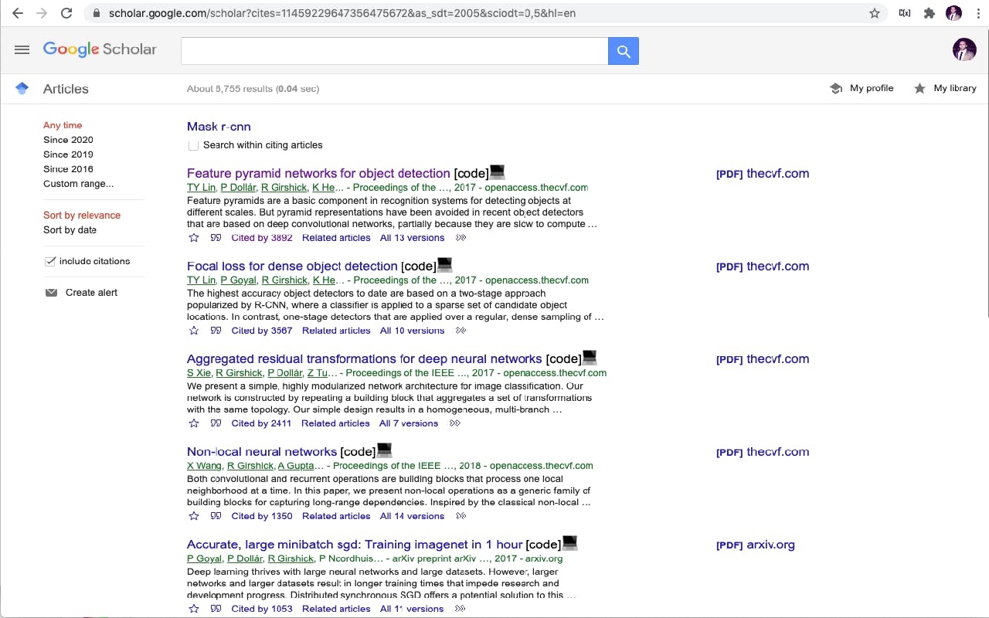This screenshot has width=989, height=618.
Task: Open My library link
Action: point(945,88)
